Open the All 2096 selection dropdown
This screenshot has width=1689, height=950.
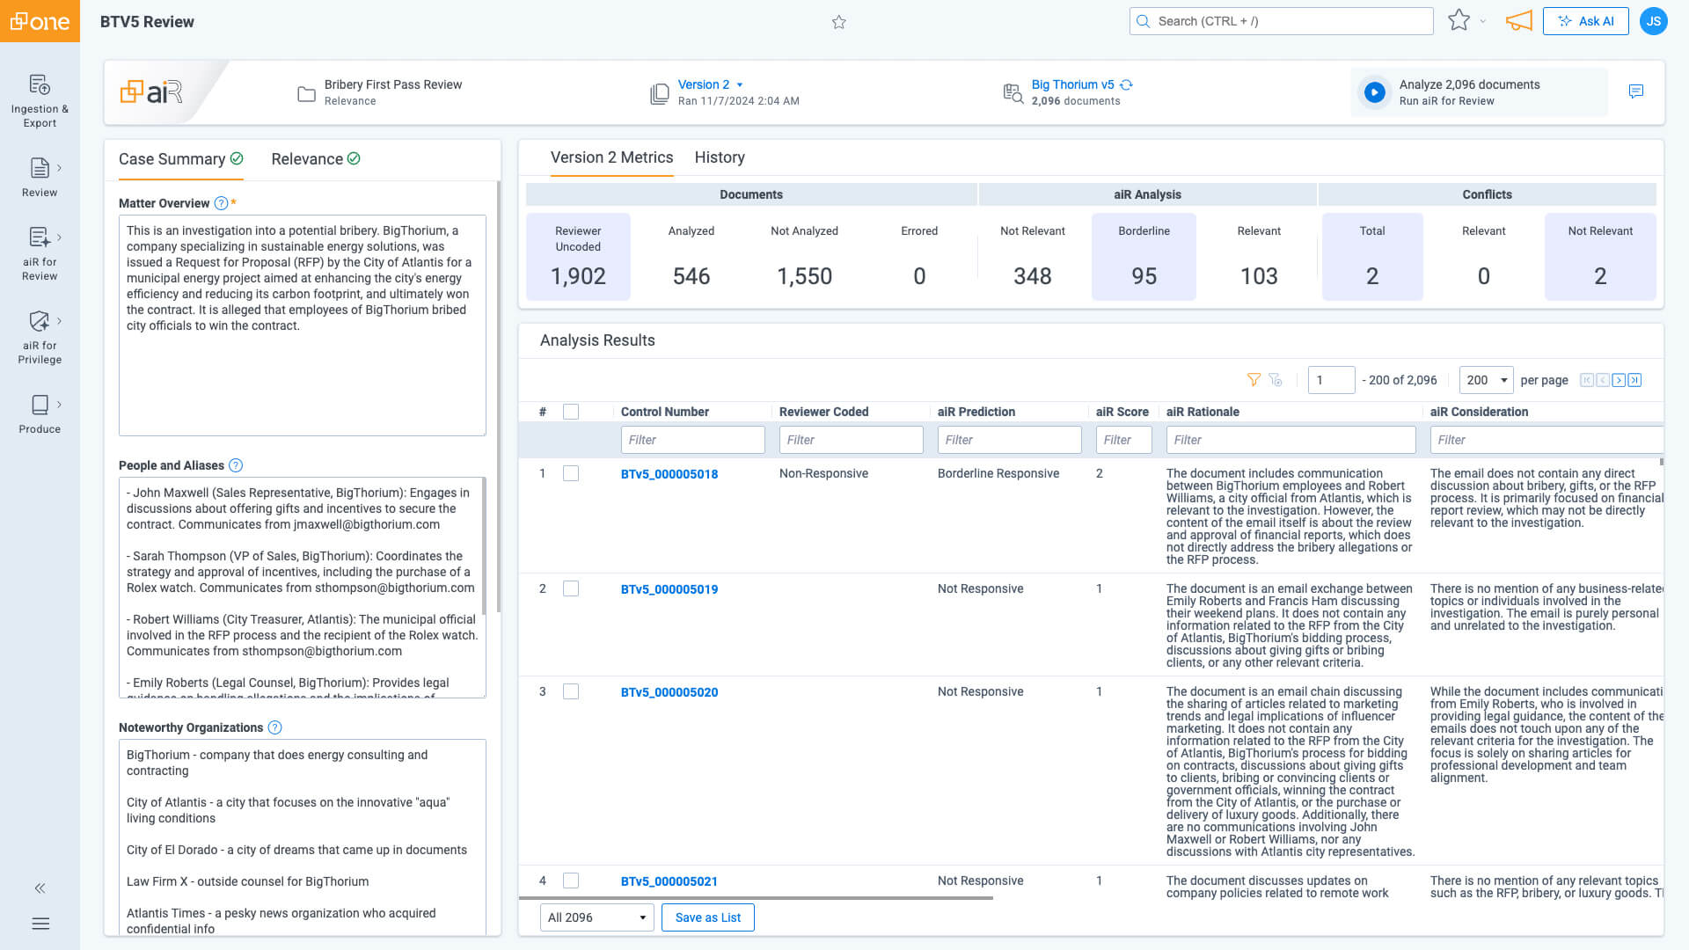pyautogui.click(x=596, y=917)
